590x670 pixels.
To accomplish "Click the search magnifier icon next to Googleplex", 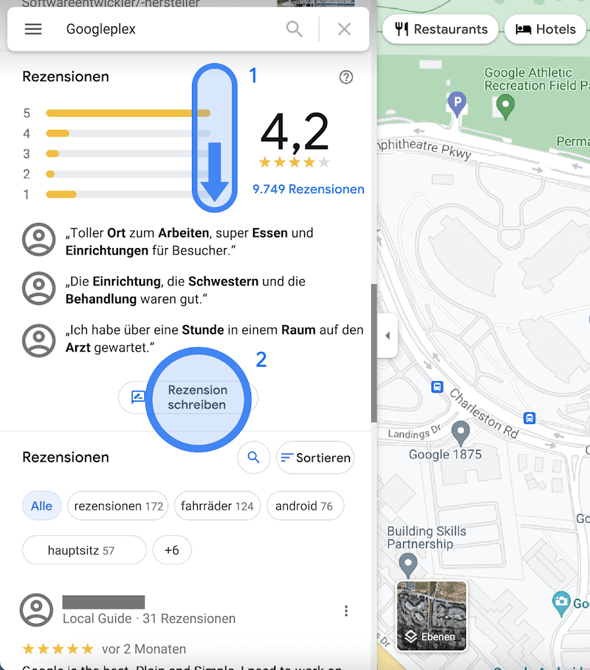I will [x=294, y=29].
